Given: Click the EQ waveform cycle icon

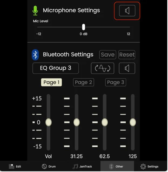Looking at the screenshot, I should [x=103, y=68].
